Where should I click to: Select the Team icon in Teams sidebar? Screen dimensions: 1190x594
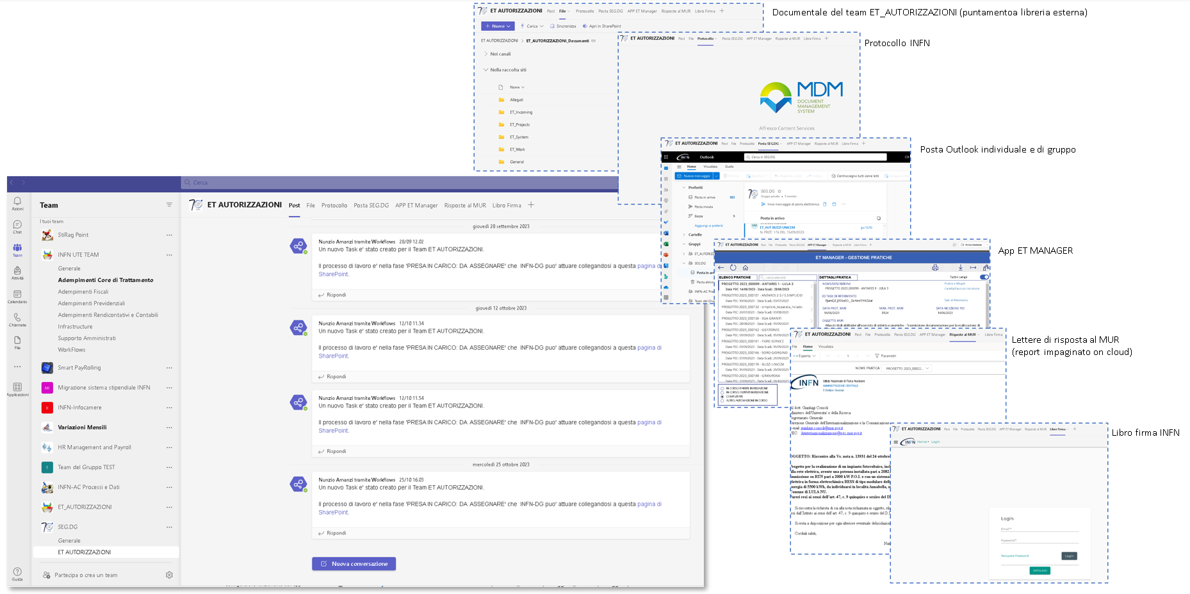click(17, 250)
